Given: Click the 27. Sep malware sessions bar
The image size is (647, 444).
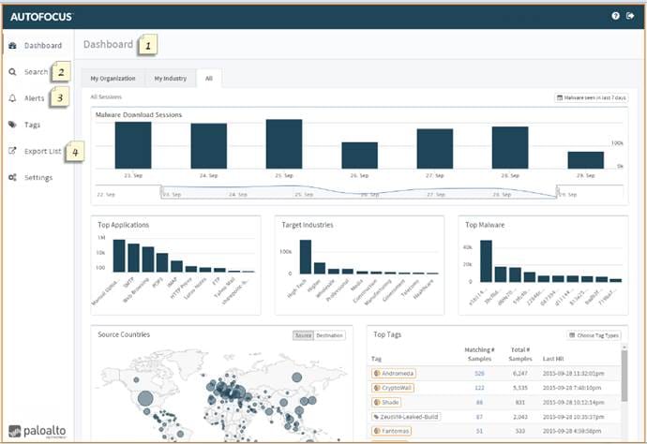Looking at the screenshot, I should [435, 149].
